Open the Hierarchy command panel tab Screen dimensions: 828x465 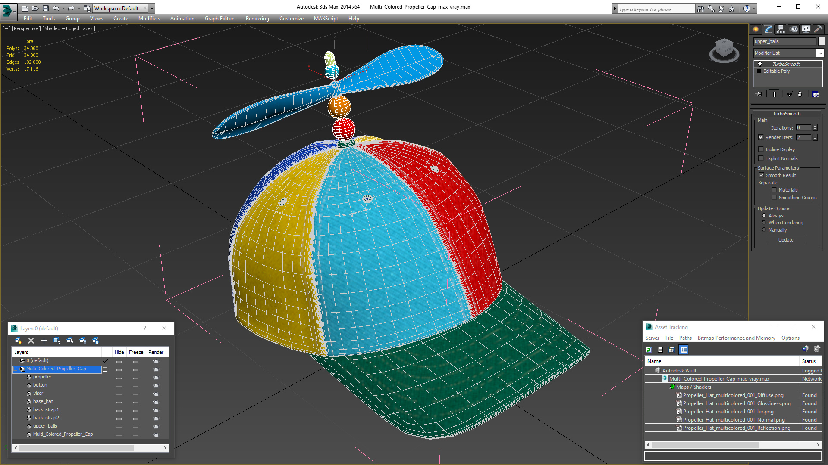(x=781, y=29)
